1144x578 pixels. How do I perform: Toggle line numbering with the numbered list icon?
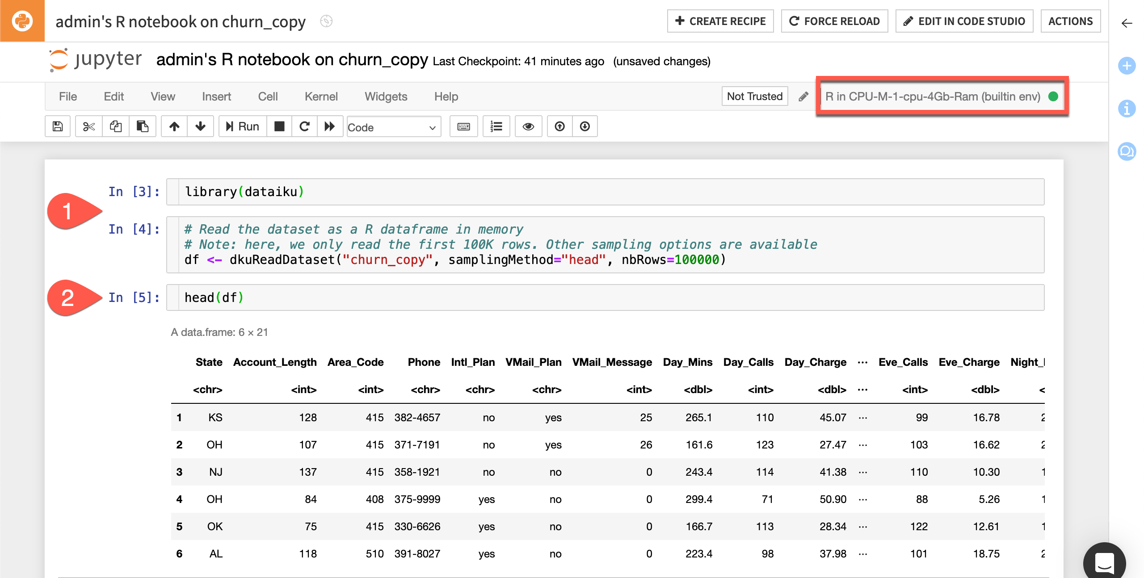click(496, 126)
